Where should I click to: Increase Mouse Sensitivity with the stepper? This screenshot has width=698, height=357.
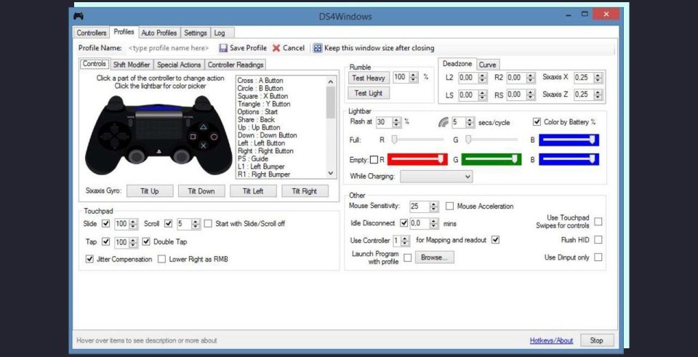(x=435, y=204)
